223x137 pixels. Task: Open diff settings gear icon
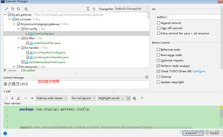[x=134, y=98]
